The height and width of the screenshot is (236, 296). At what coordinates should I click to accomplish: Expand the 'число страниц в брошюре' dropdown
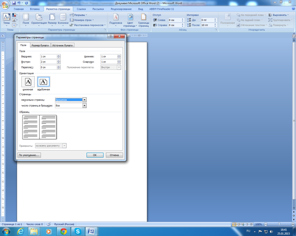tap(85, 106)
